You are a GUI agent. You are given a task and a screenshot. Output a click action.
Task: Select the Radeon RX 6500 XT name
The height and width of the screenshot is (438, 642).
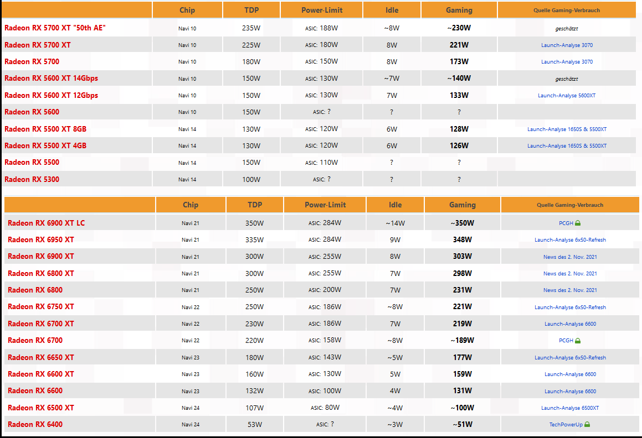tap(41, 408)
